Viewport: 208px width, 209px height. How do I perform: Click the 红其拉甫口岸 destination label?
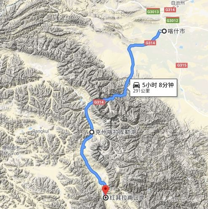[x=127, y=198]
